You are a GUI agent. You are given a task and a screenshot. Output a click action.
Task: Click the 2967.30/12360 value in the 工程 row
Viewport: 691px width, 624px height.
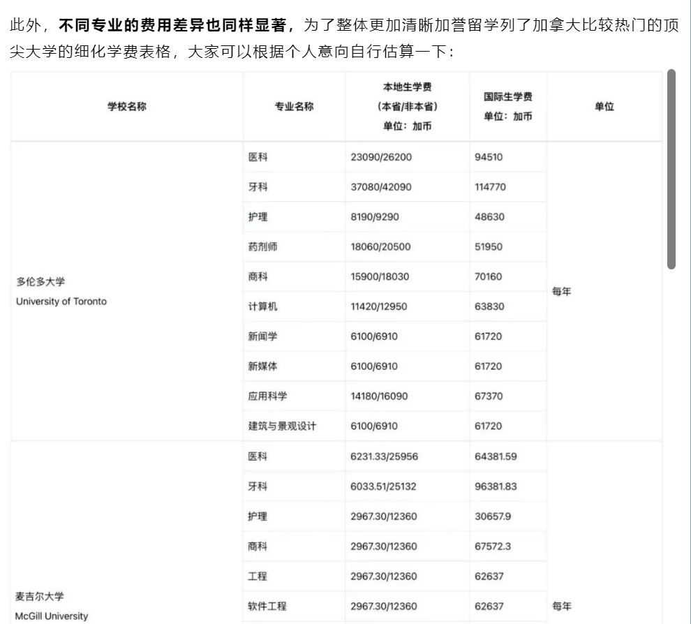click(384, 576)
